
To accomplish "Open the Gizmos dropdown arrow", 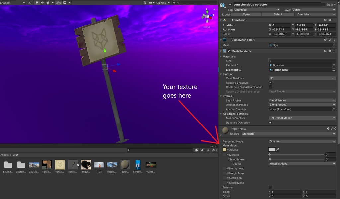I will pos(169,3).
